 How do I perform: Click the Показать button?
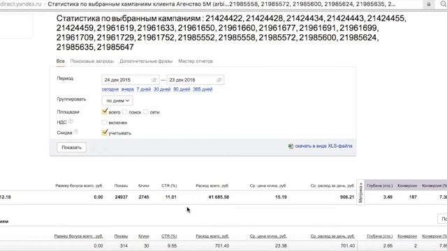[x=71, y=147]
